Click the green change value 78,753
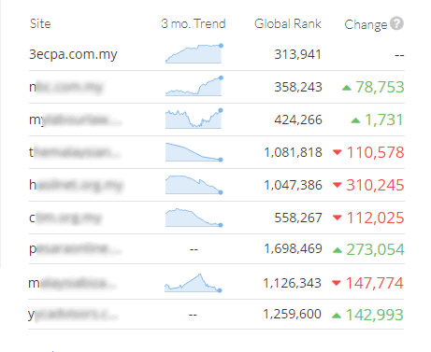 380,87
